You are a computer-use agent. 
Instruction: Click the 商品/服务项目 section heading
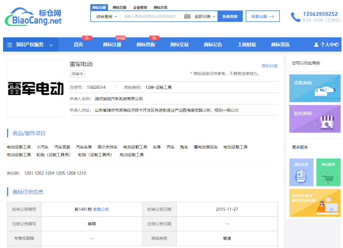click(29, 133)
